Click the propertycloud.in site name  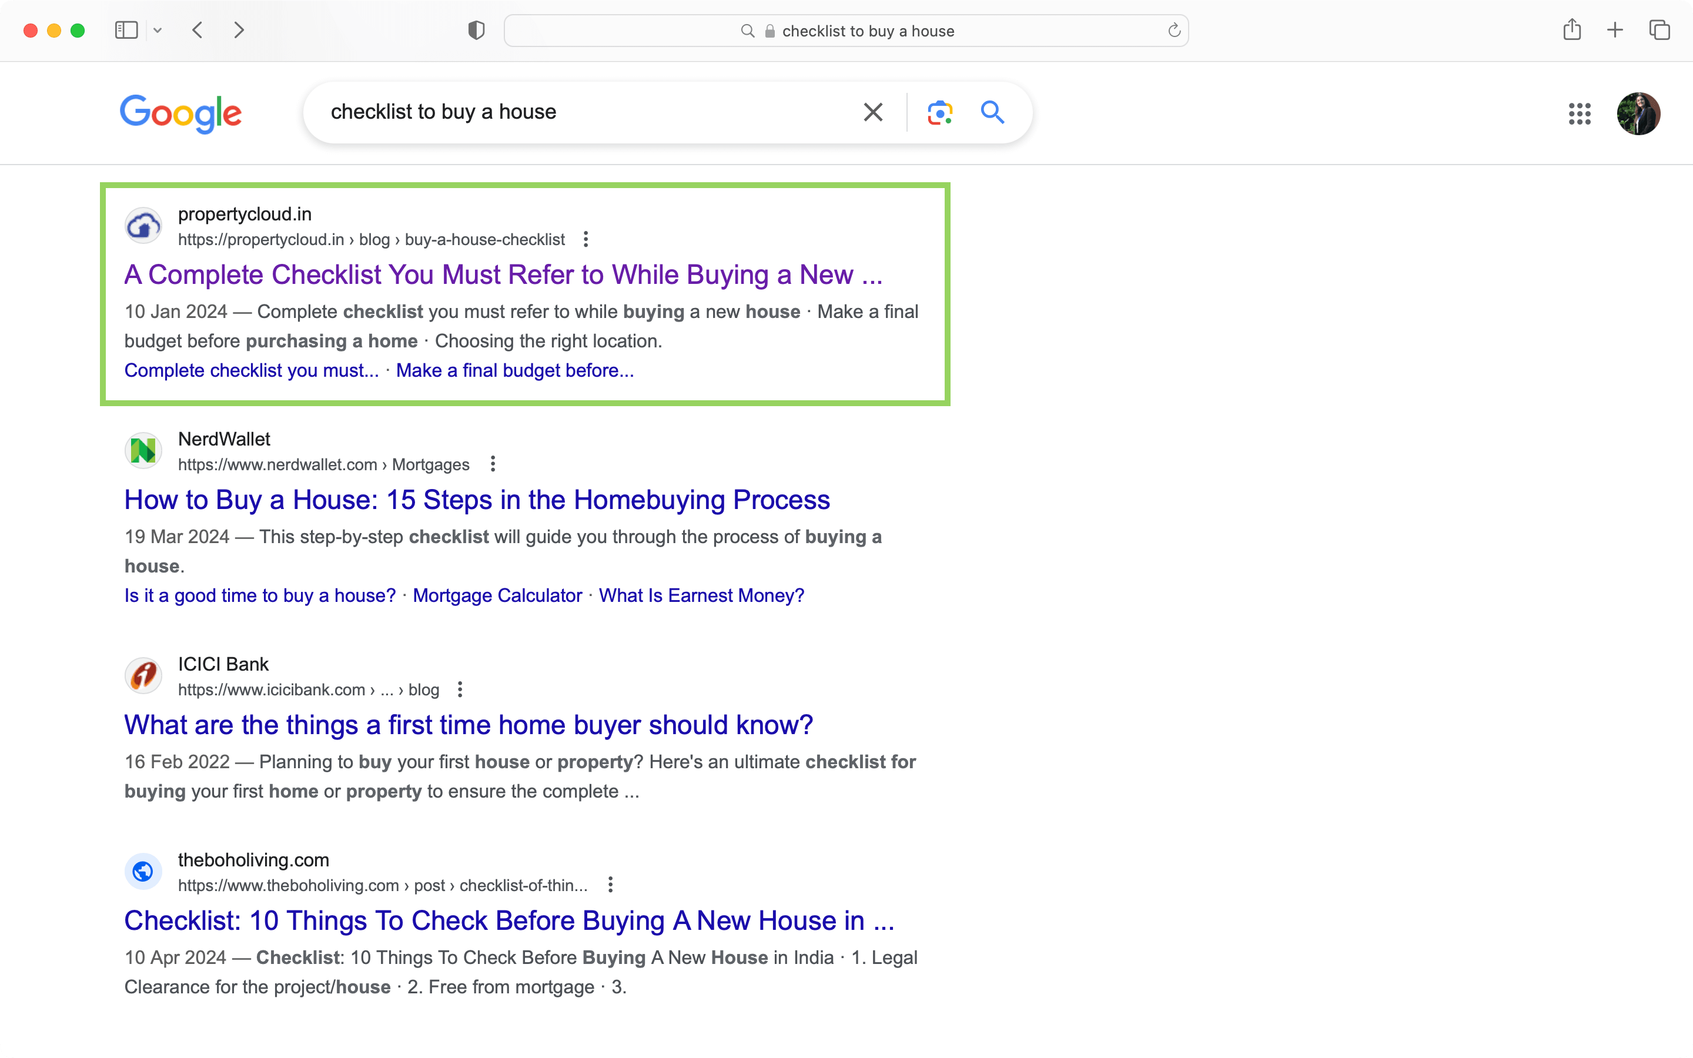coord(245,214)
